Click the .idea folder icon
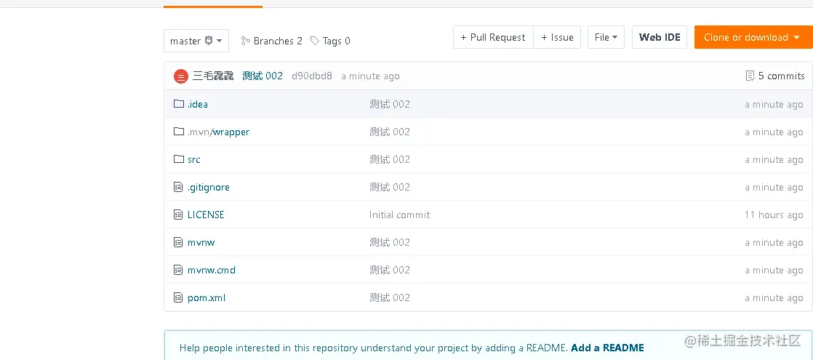The width and height of the screenshot is (813, 360). (x=179, y=104)
